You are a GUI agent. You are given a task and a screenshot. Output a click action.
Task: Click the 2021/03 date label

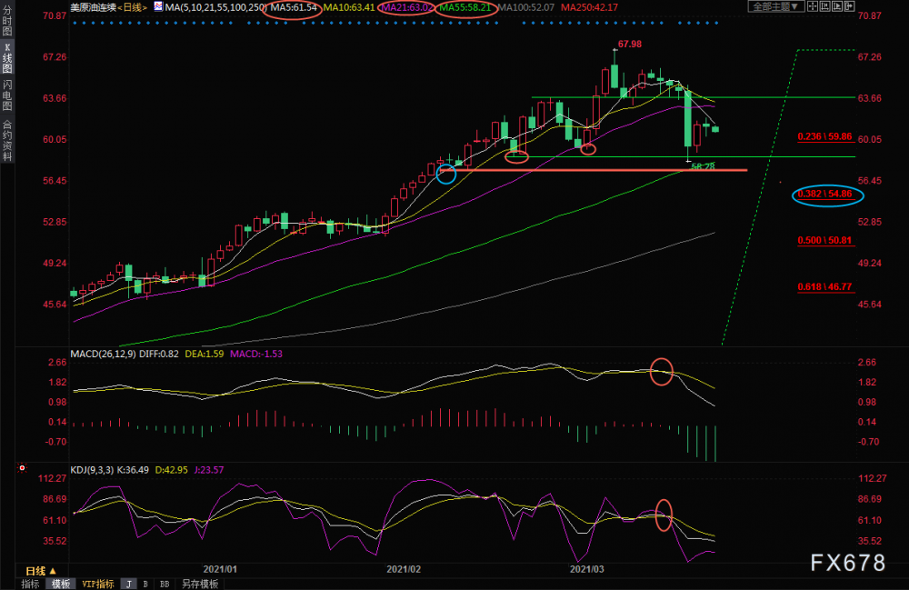(x=586, y=569)
